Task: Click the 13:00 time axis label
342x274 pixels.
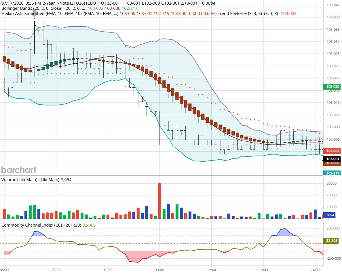Action: [263, 270]
